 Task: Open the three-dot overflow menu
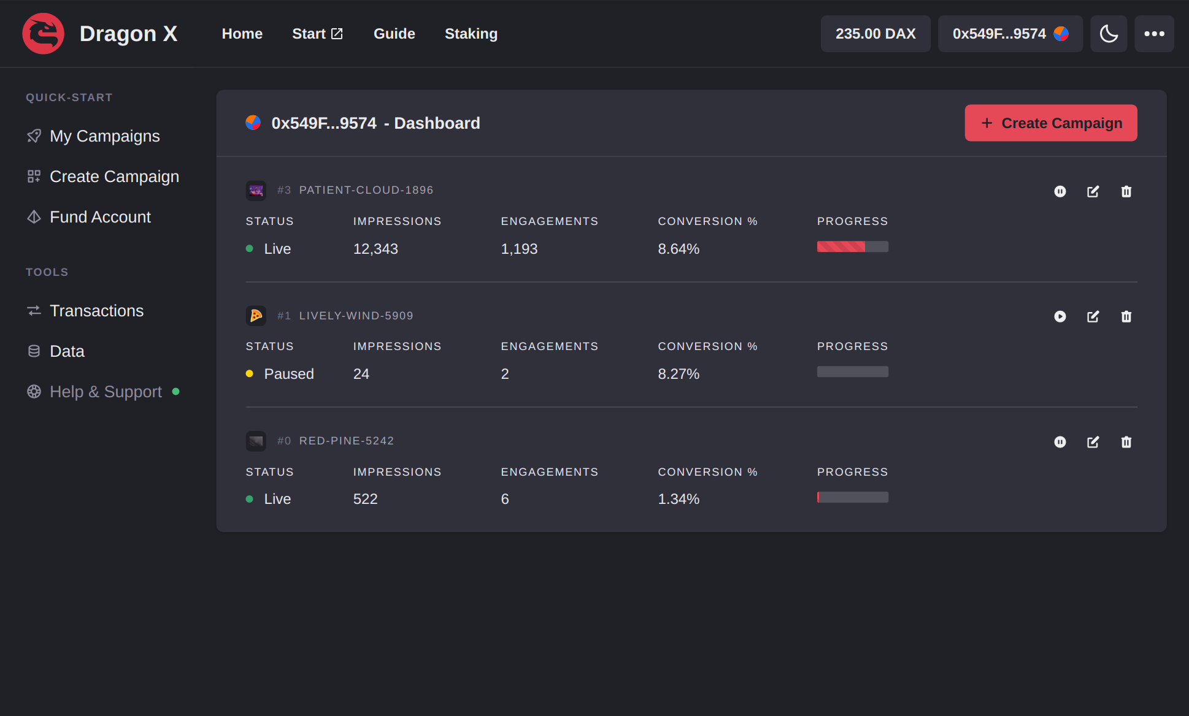1155,34
